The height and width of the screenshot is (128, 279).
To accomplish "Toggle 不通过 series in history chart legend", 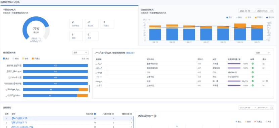I will [x=259, y=17].
